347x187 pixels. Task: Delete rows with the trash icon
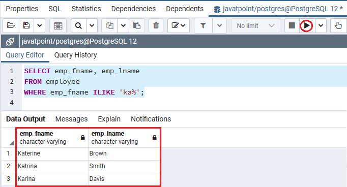click(156, 25)
